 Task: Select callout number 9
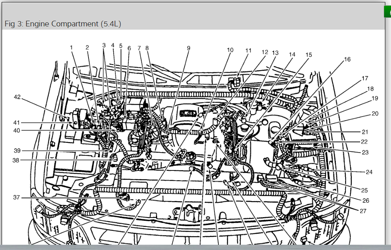(189, 48)
